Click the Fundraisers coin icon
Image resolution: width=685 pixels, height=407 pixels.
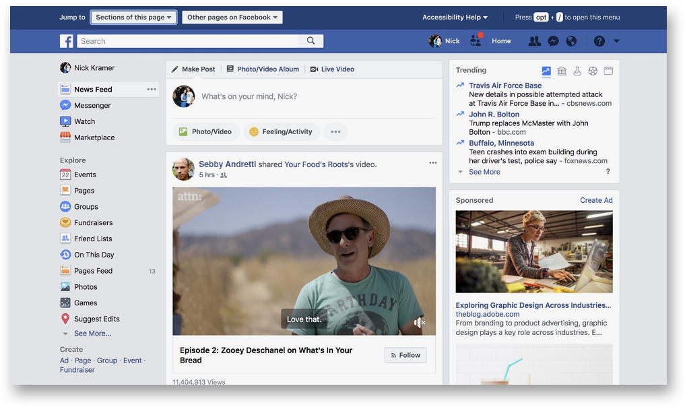click(x=65, y=222)
